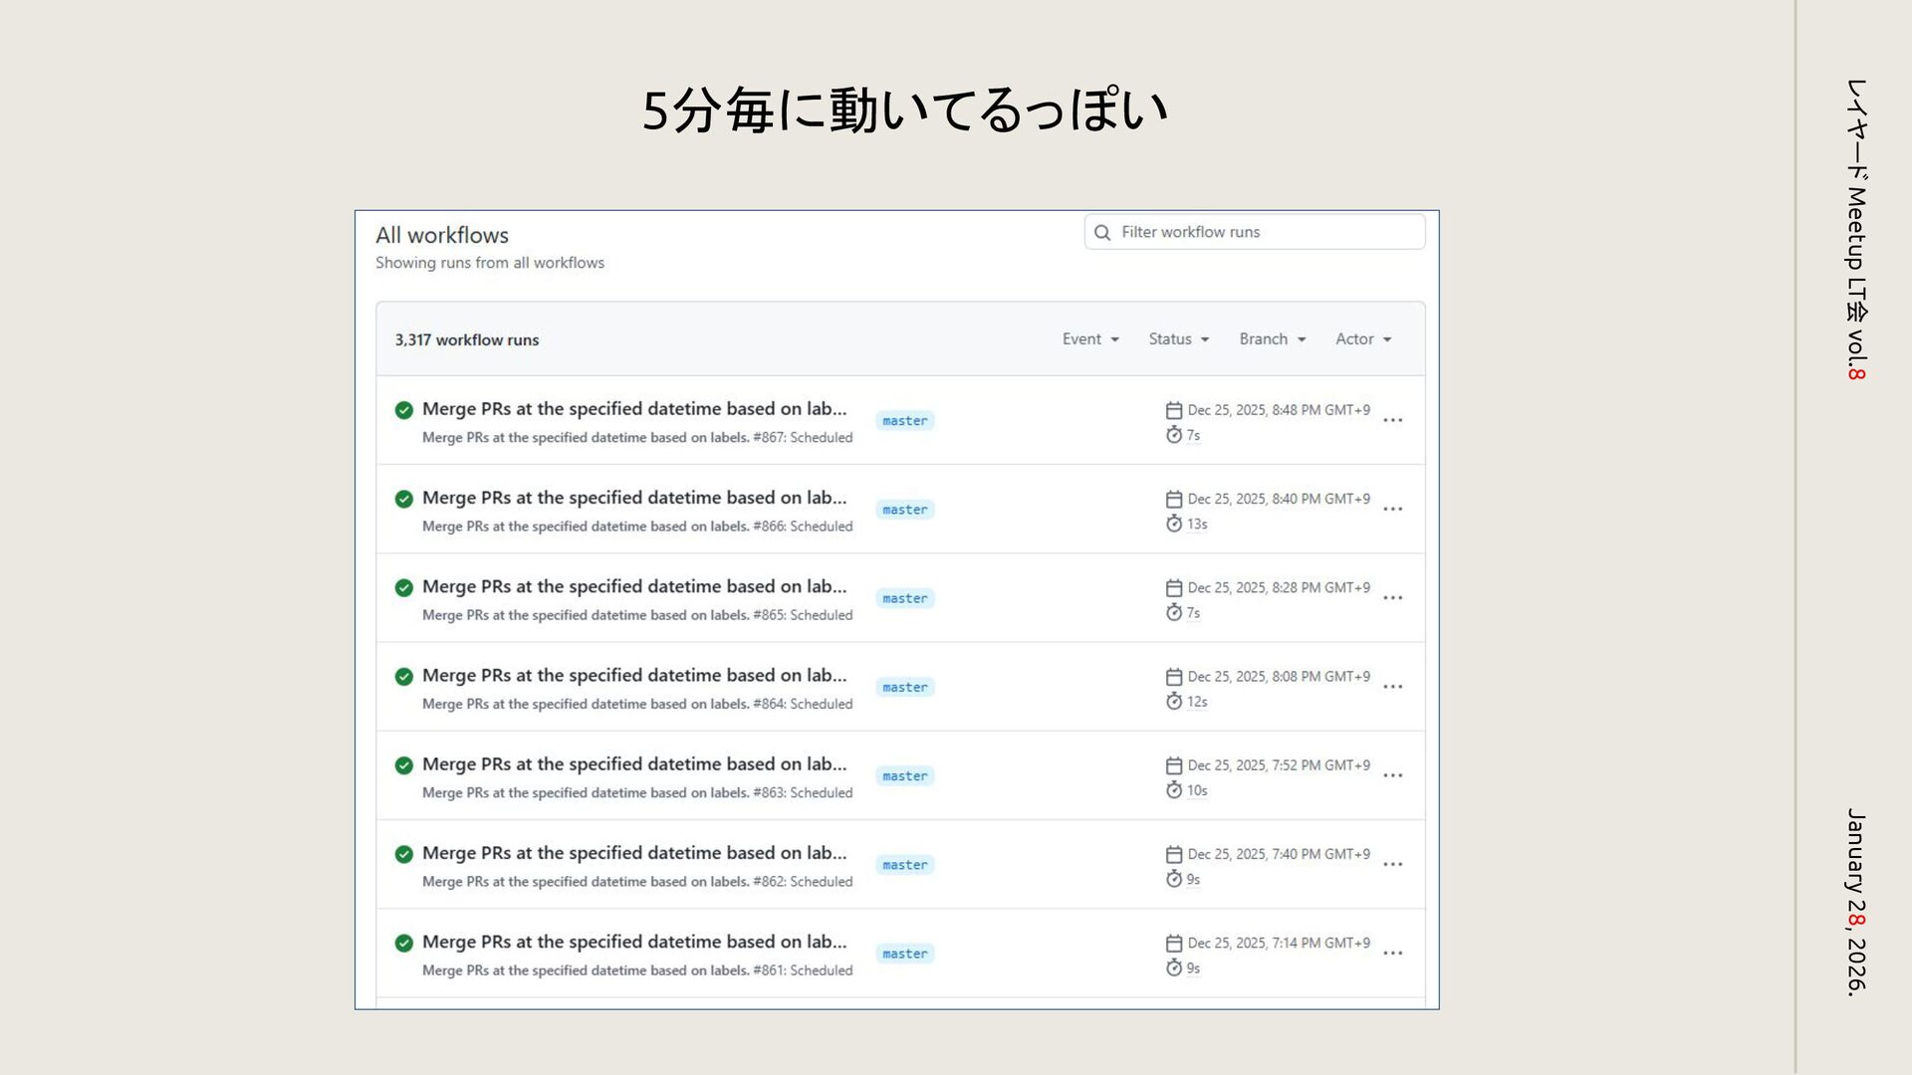Open kebab menu for run #866

1392,509
